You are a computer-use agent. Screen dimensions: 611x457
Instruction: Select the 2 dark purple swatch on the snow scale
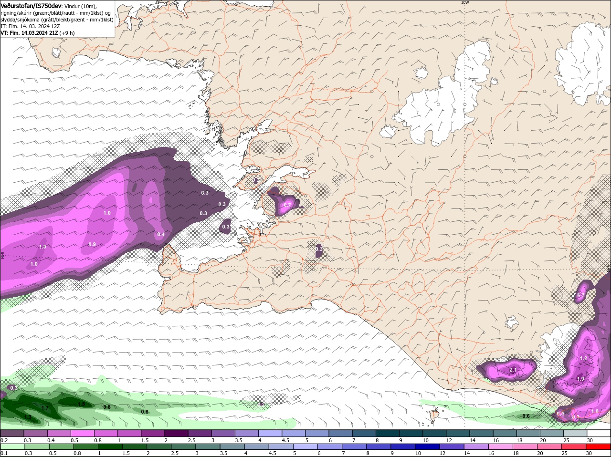pyautogui.click(x=176, y=433)
